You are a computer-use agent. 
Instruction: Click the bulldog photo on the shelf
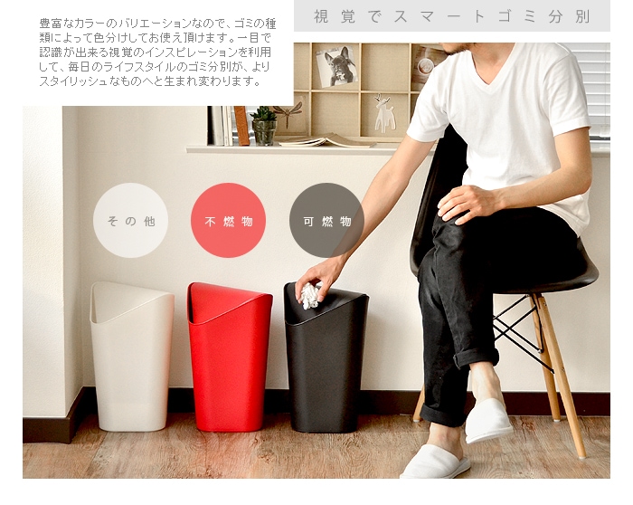tap(336, 66)
